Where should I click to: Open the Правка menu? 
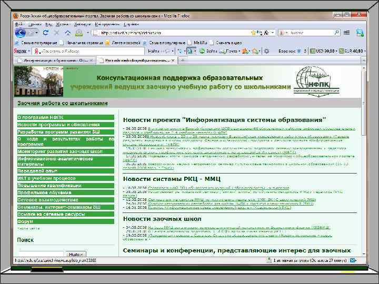coord(35,24)
